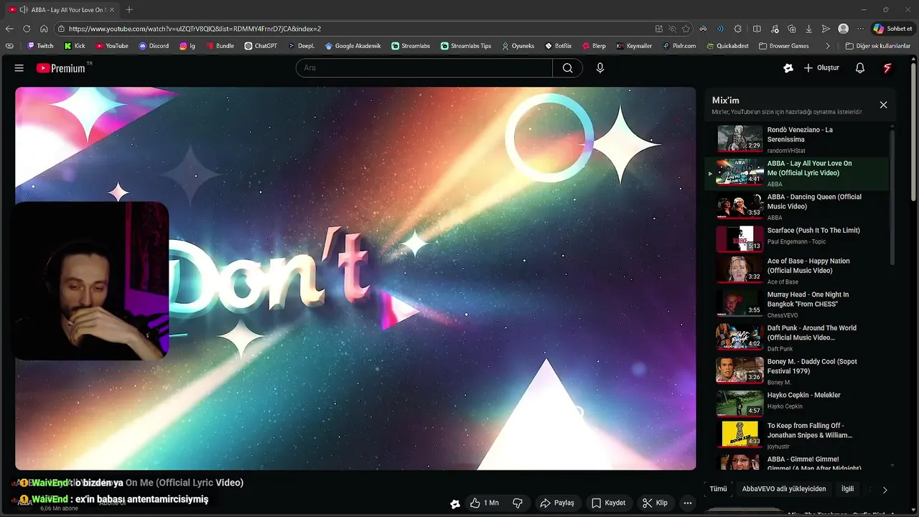Reload the page with refresh icon
The image size is (919, 517).
27,29
